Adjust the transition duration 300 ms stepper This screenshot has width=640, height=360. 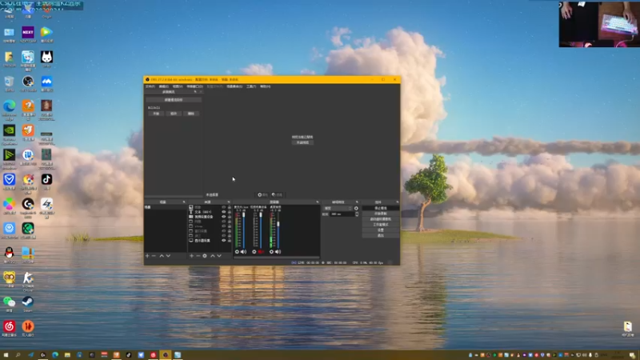coord(357,214)
